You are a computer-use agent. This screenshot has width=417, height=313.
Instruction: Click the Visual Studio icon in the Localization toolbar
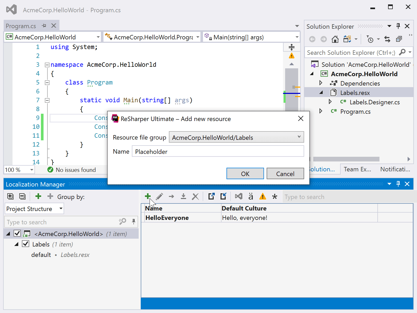238,196
